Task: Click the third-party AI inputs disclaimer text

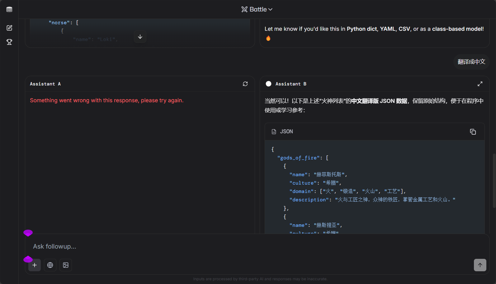Action: [x=260, y=279]
